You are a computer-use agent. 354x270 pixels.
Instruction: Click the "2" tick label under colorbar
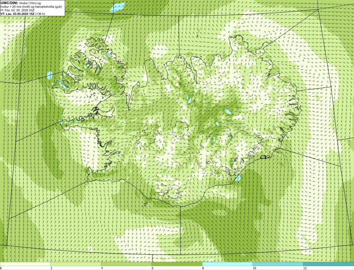click(x=51, y=268)
